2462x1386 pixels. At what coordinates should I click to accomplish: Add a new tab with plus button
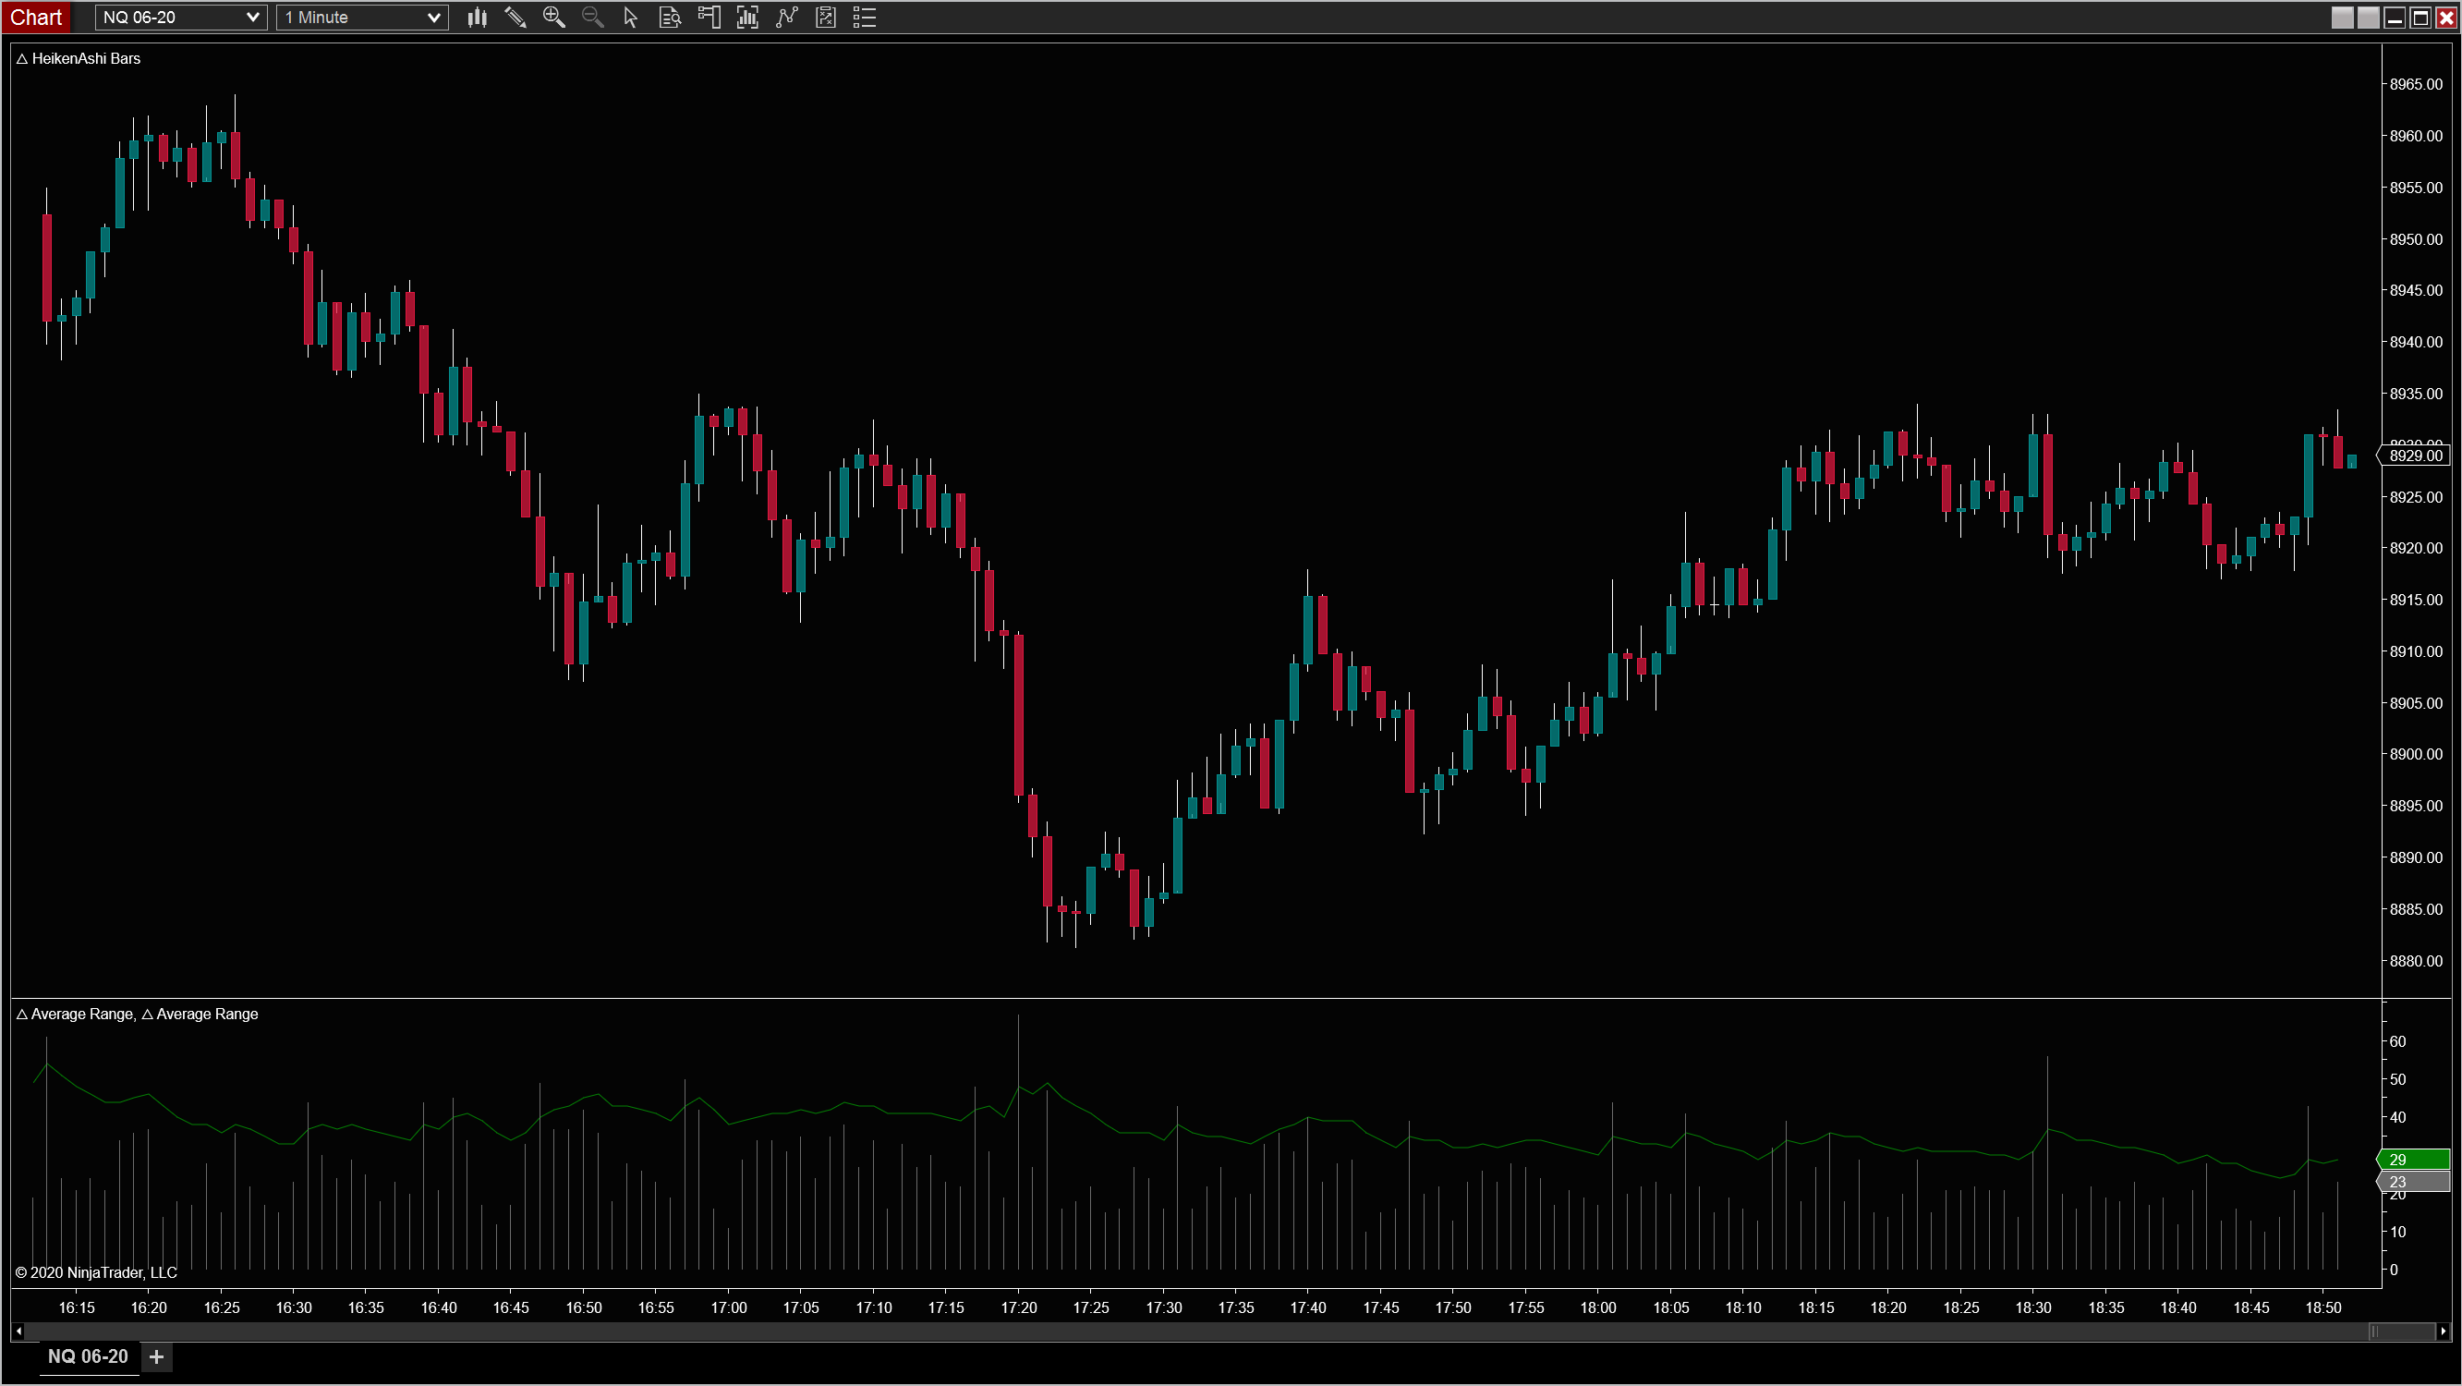157,1356
